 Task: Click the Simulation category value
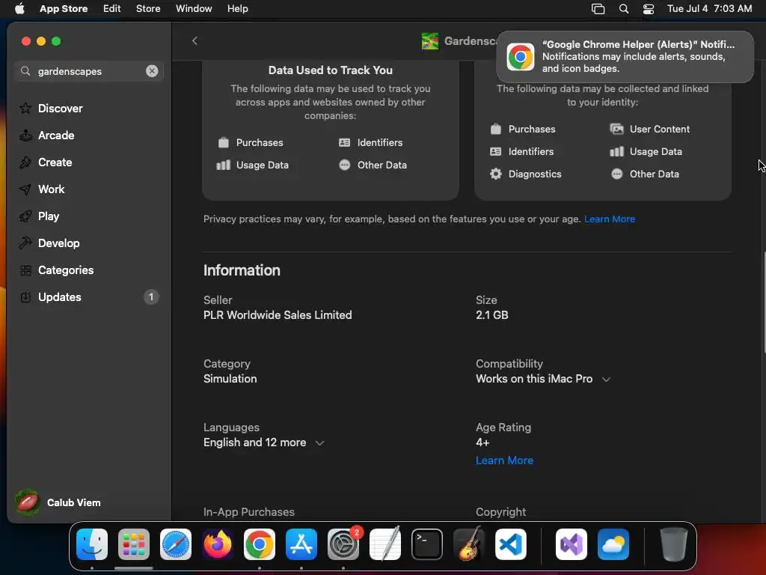[230, 378]
